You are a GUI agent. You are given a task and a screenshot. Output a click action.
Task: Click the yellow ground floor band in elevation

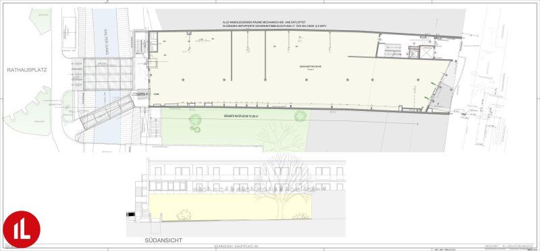230,207
